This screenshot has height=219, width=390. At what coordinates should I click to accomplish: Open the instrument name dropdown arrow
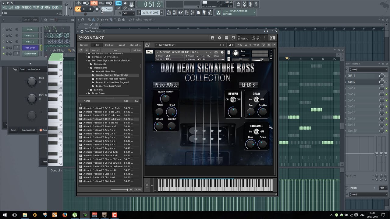(158, 52)
